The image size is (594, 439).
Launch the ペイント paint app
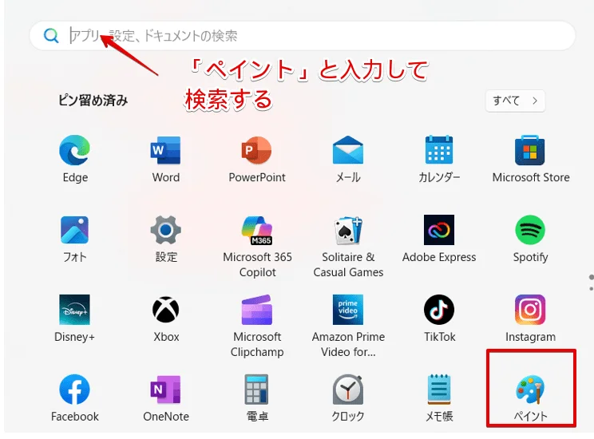[x=530, y=397]
